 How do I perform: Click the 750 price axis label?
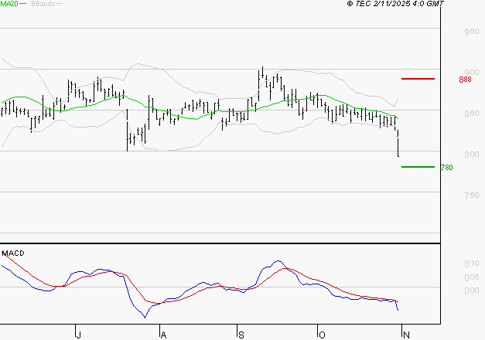(471, 195)
